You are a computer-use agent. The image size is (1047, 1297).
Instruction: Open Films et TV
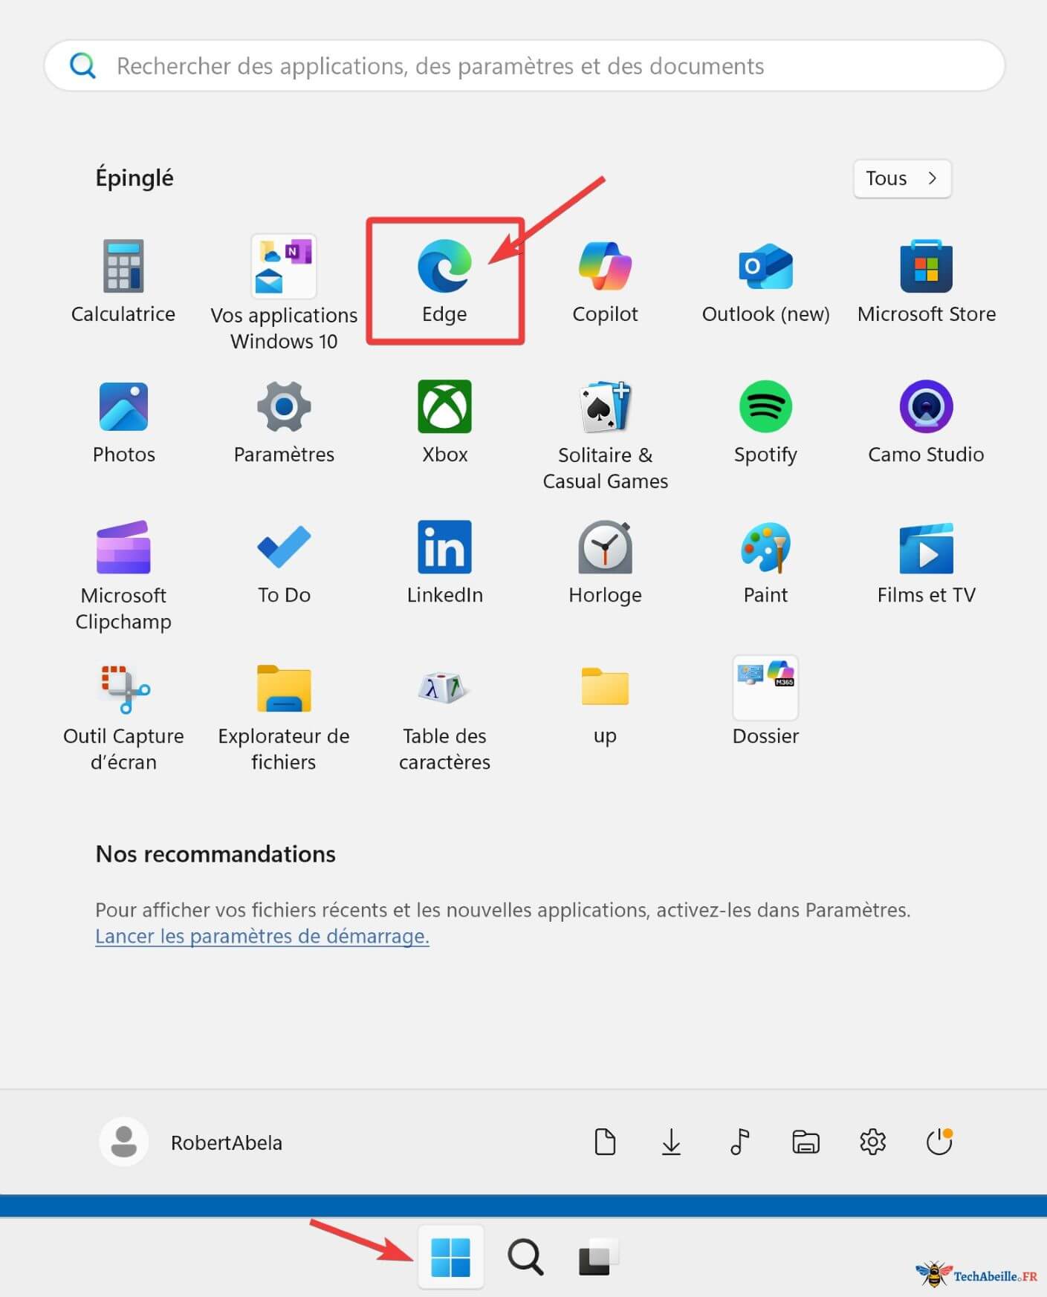coord(926,563)
